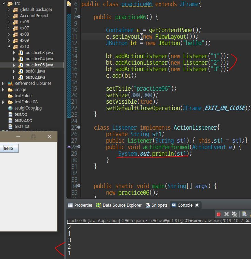251x259 pixels.
Task: Click the src source folder icon
Action: click(x=10, y=3)
